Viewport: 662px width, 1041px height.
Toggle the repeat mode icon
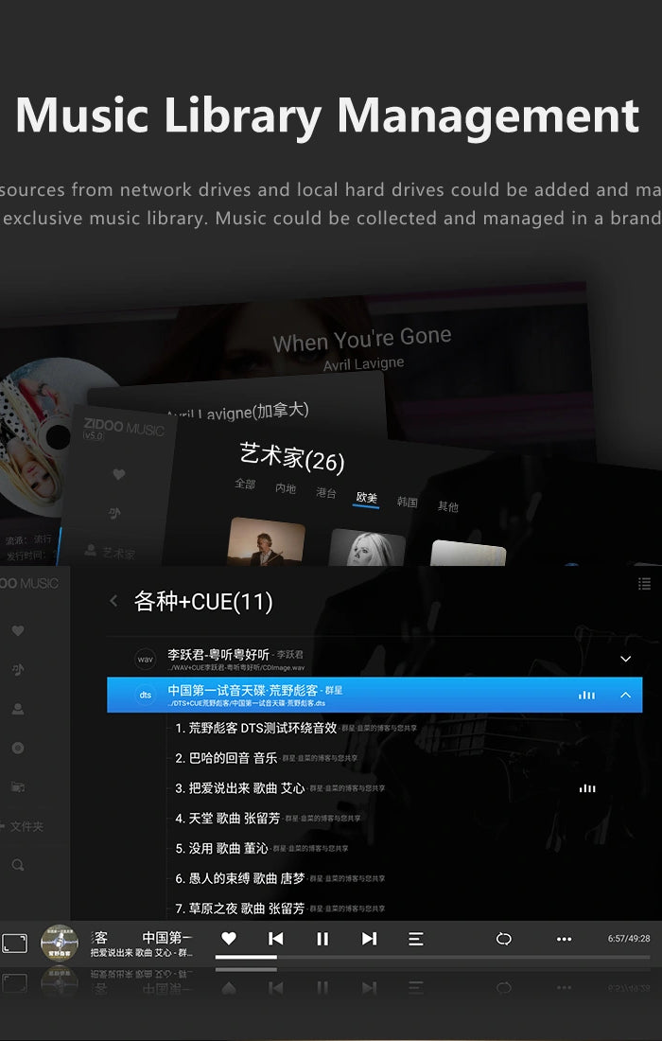(x=503, y=939)
